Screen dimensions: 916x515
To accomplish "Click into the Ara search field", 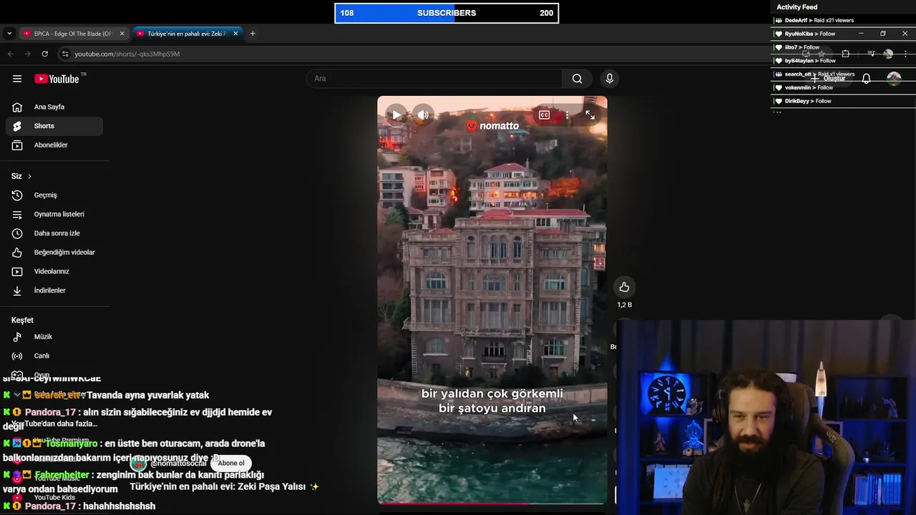I will [434, 79].
